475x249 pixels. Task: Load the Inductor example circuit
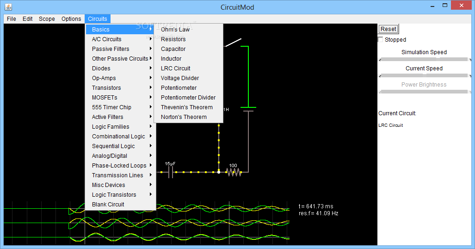pos(188,58)
